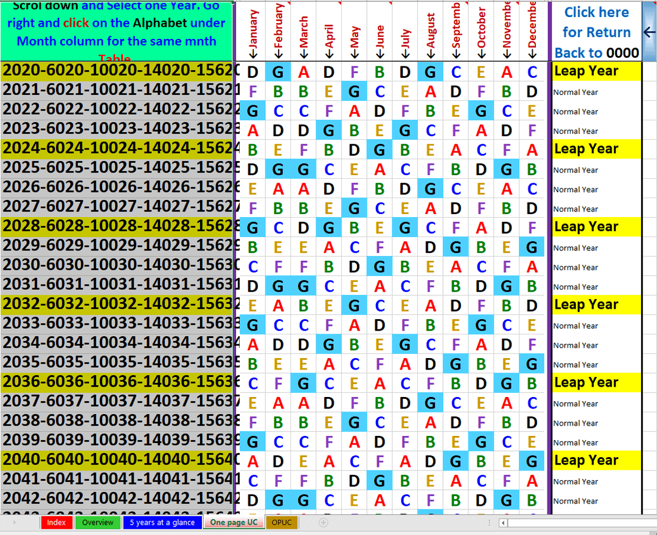Screen dimensions: 657x535
Task: Click Leap Year cell for 2040 row
Action: click(x=596, y=461)
